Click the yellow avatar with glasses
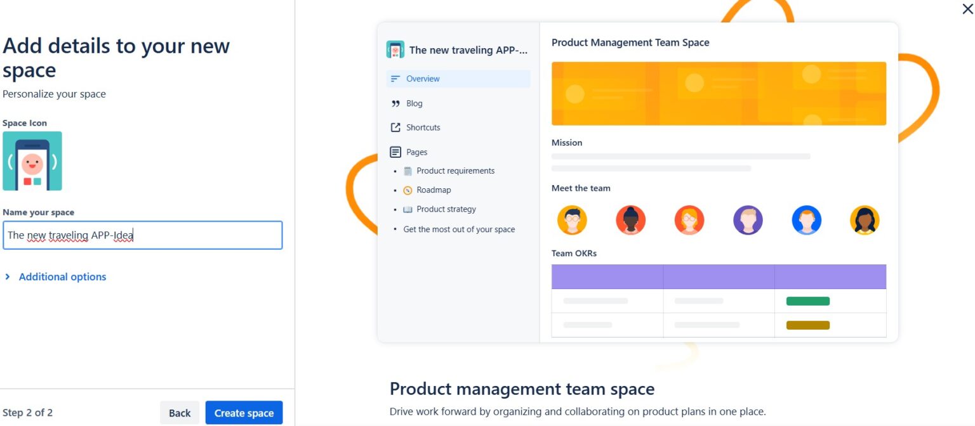The image size is (975, 426). [x=572, y=221]
